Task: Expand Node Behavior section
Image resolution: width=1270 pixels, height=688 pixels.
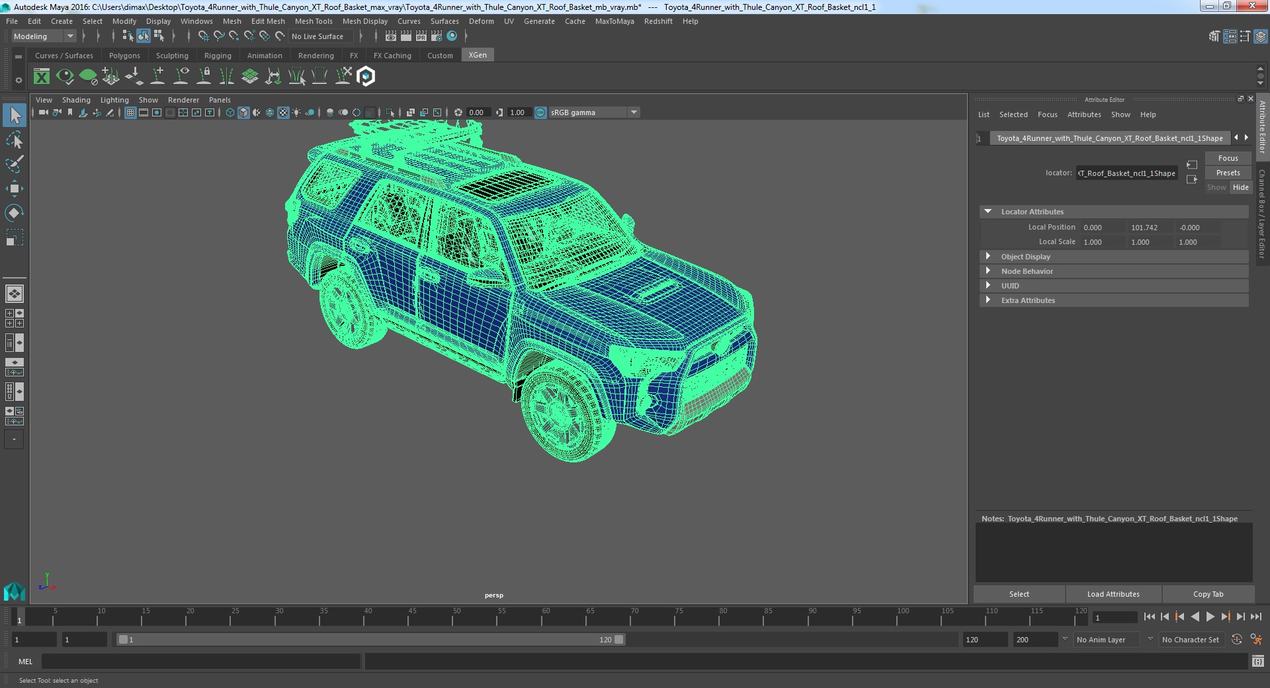Action: 988,271
